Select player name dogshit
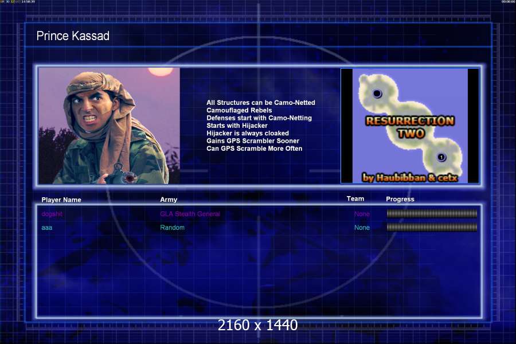 pos(52,214)
